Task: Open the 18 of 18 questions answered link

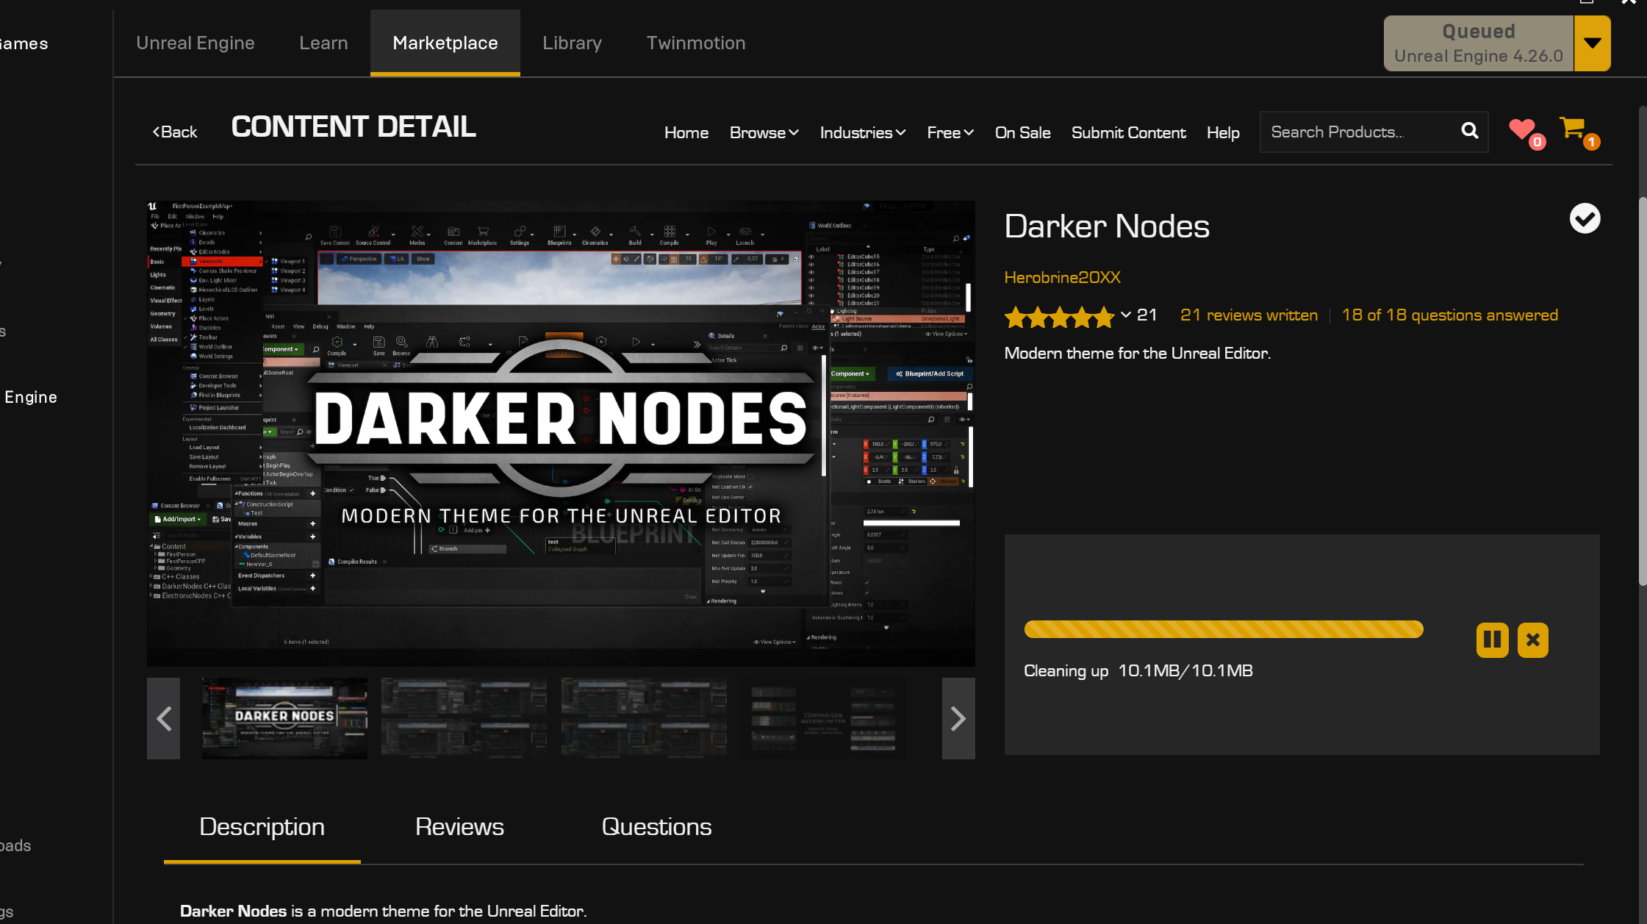Action: 1449,315
